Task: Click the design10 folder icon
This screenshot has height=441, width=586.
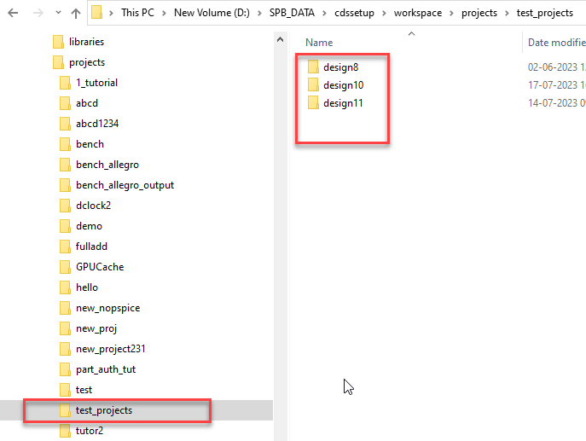Action: coord(313,84)
